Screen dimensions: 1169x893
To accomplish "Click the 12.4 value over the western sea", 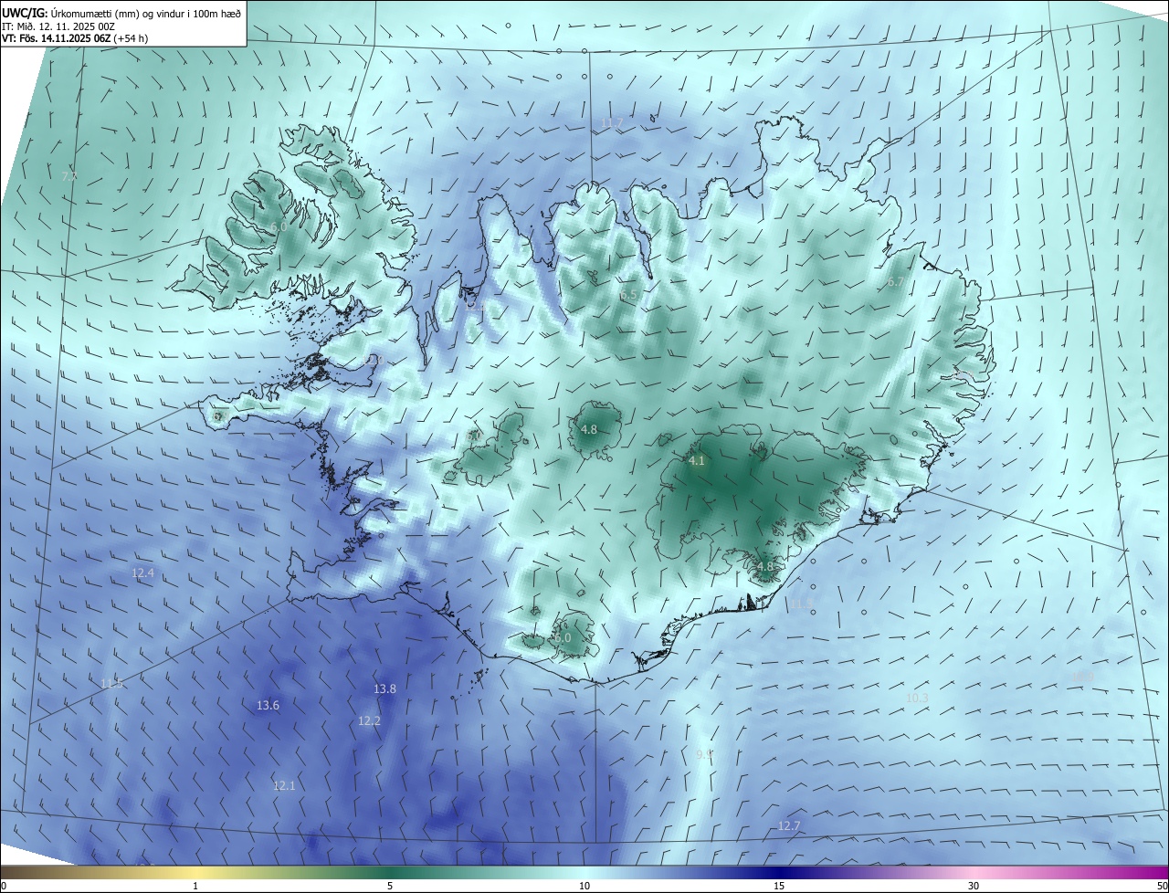I will pos(143,573).
